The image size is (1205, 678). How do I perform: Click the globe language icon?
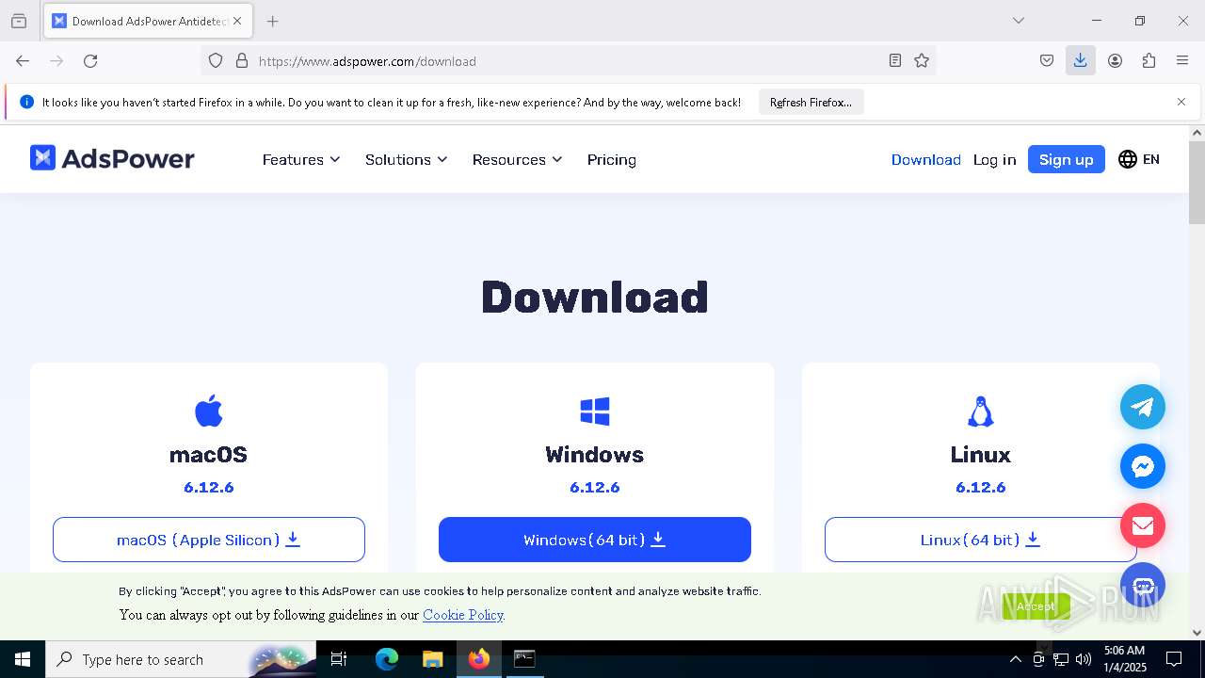(1128, 159)
